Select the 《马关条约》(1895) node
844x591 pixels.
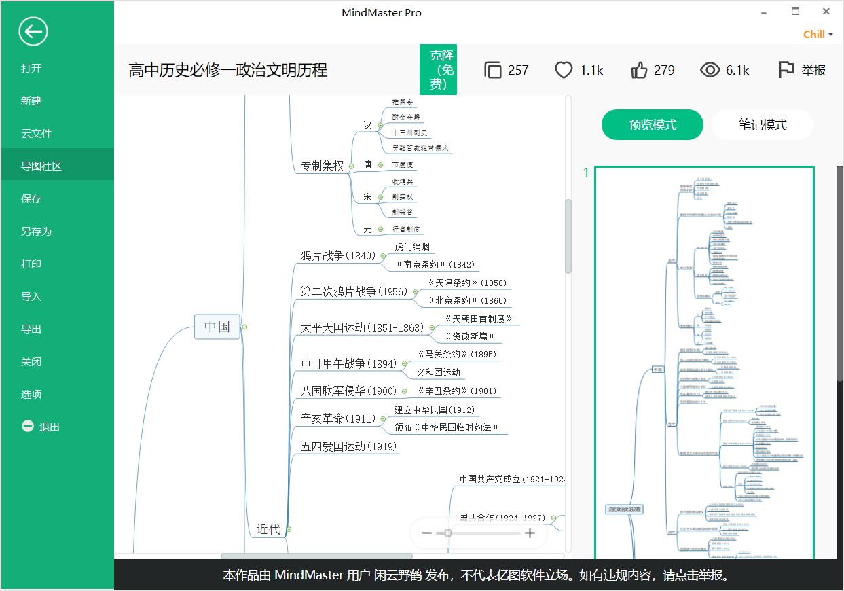(457, 354)
